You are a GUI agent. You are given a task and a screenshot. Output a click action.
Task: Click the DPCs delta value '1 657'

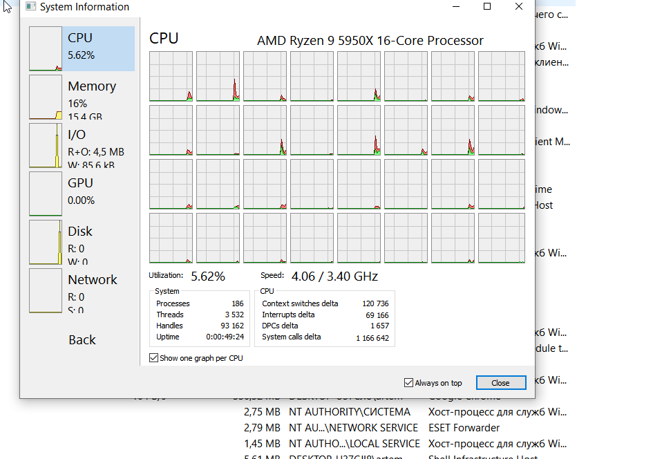click(379, 326)
